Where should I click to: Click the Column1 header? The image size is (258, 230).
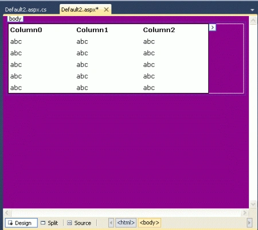pyautogui.click(x=92, y=30)
